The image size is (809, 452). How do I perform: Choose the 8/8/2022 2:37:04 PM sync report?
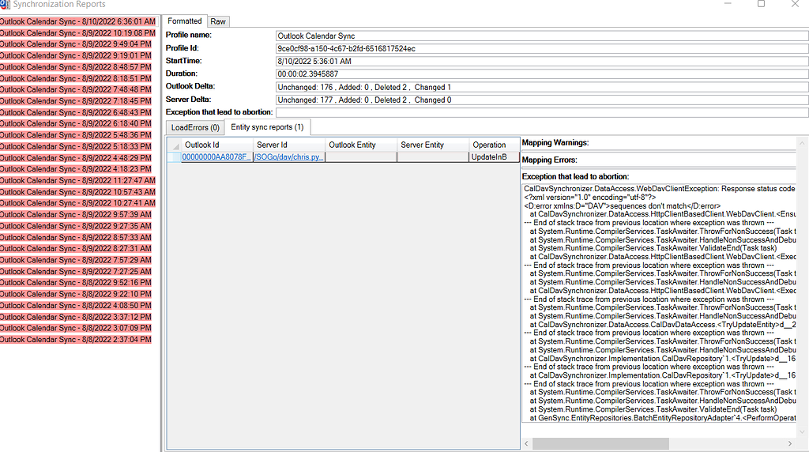(75, 340)
